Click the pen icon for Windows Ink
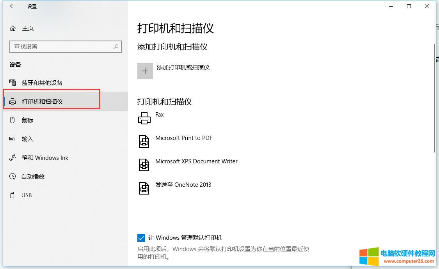Image resolution: width=439 pixels, height=269 pixels. click(12, 158)
